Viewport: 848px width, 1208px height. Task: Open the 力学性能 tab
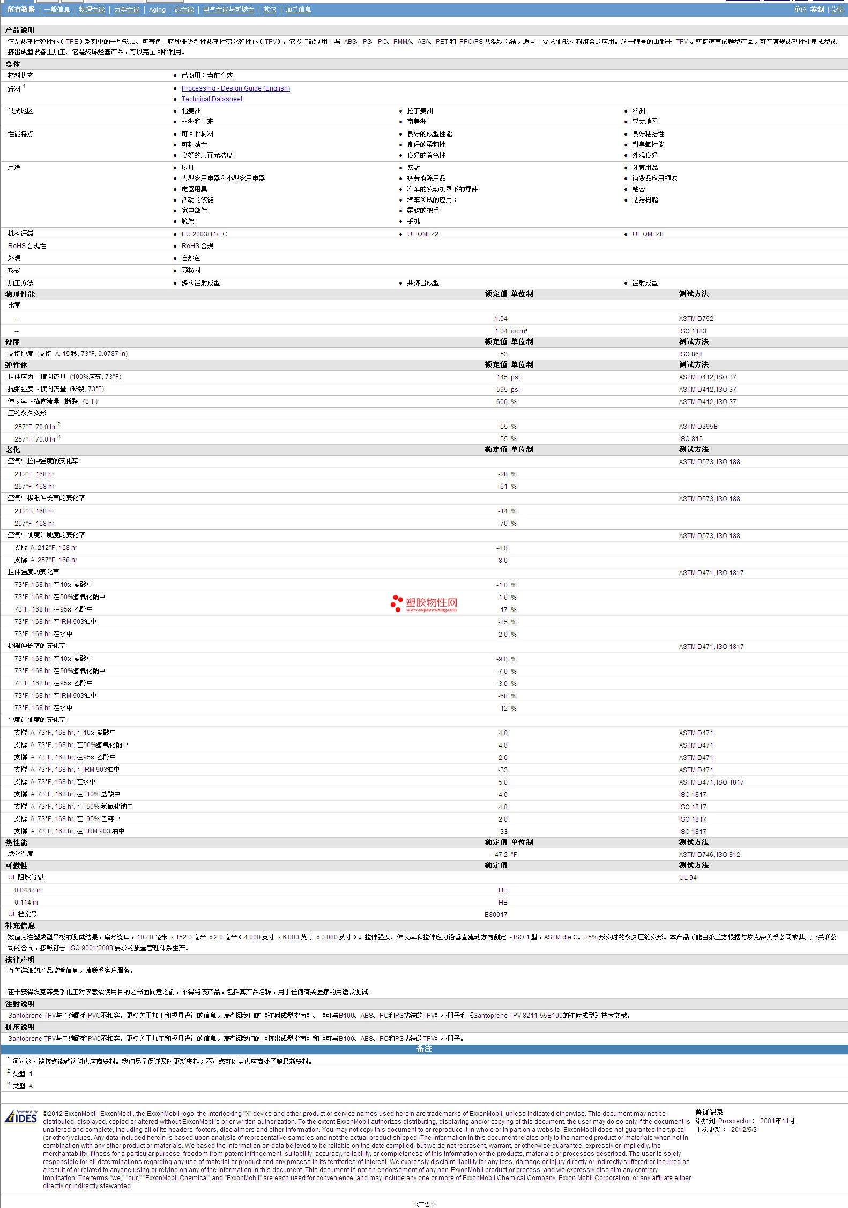(127, 10)
